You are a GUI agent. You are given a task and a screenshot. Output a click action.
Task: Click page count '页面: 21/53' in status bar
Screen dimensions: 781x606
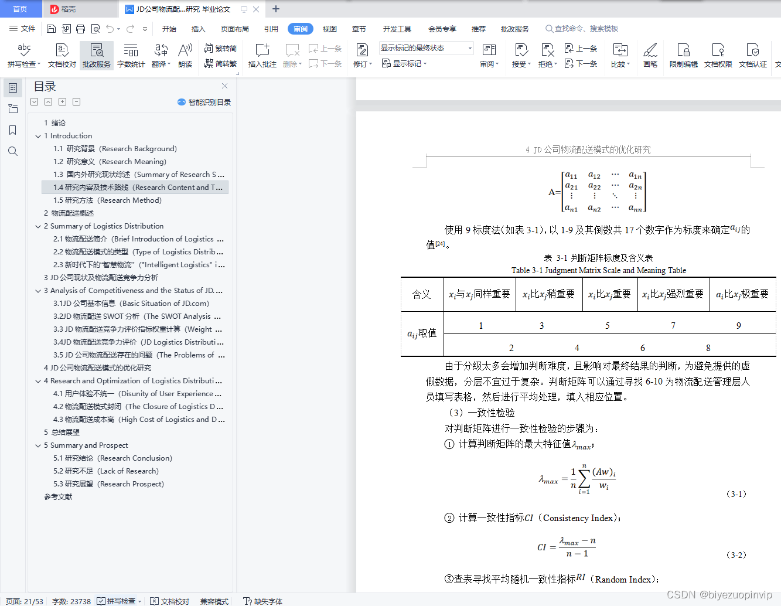click(25, 601)
